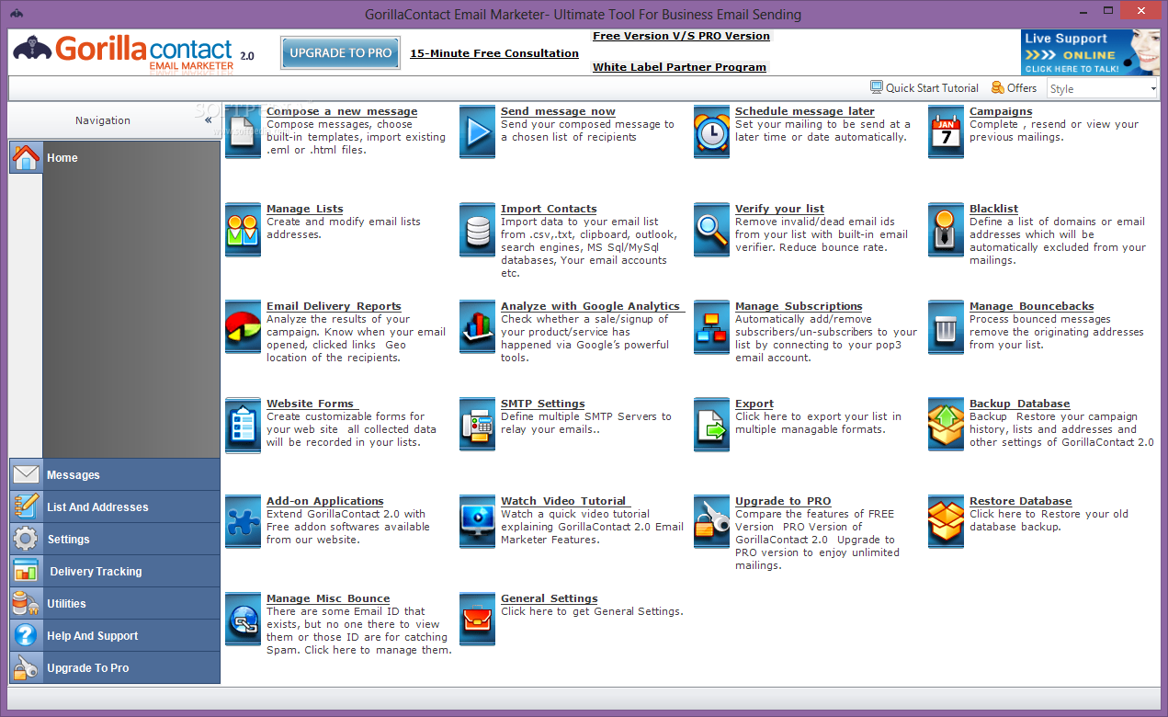The image size is (1168, 717).
Task: Open the Delivery Tracking section
Action: click(115, 571)
